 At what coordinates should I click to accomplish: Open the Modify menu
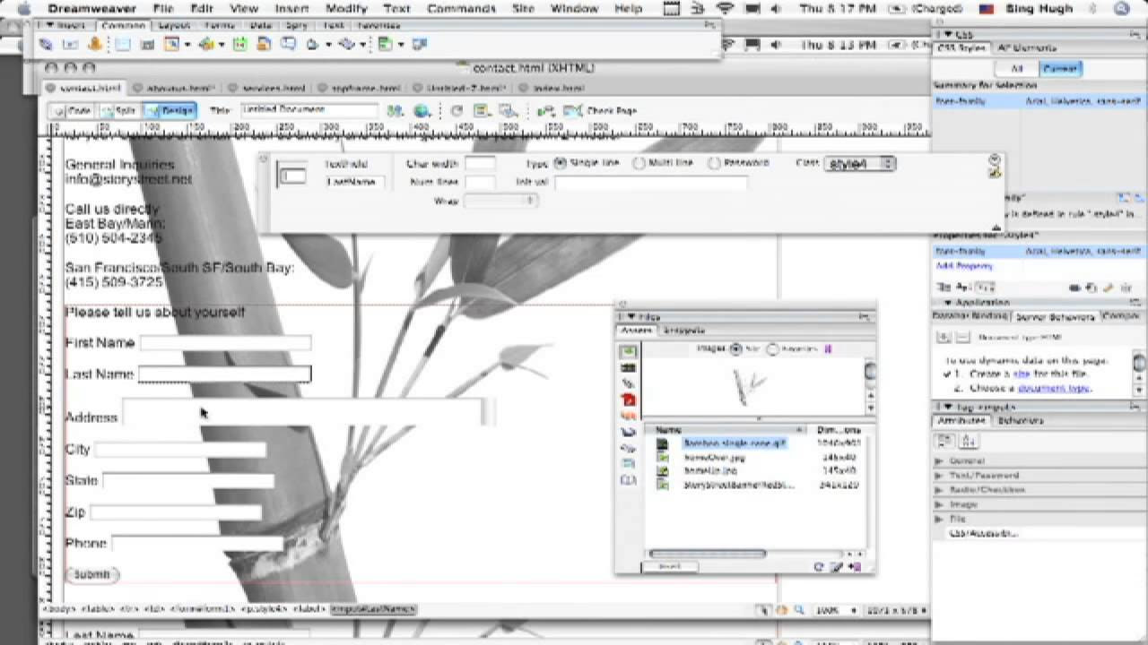coord(346,9)
